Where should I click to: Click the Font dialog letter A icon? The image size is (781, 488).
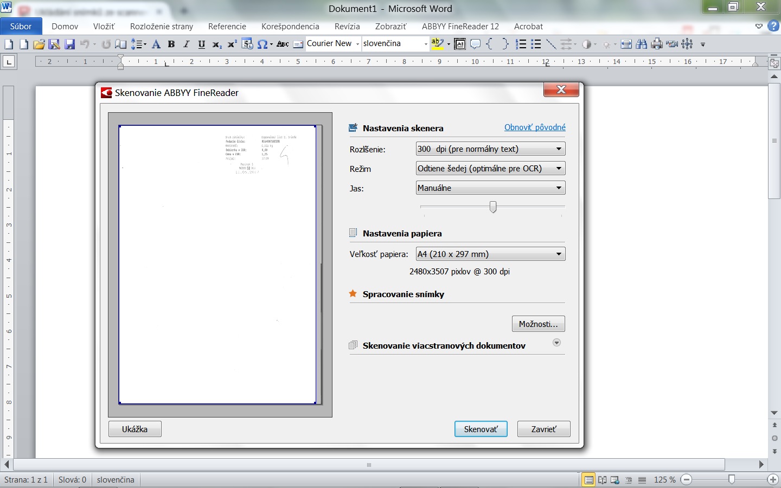pos(156,44)
